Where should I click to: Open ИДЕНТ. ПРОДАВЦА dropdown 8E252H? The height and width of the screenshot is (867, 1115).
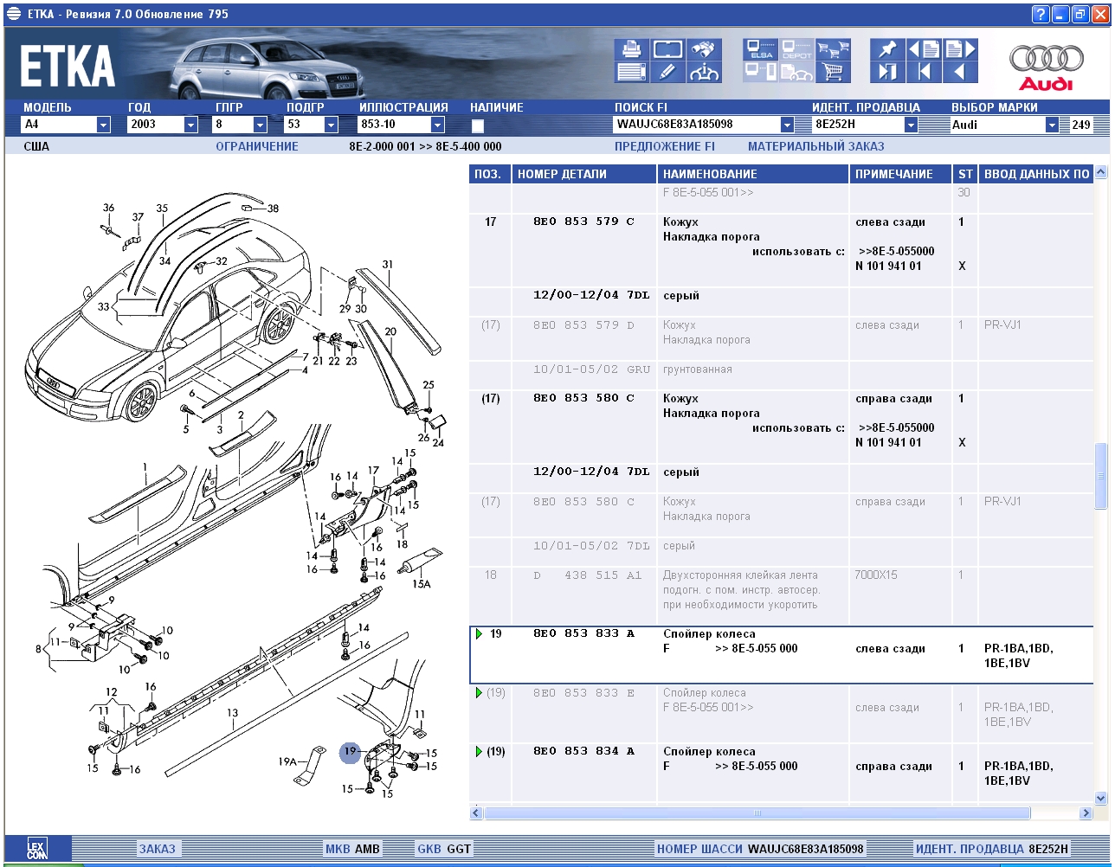click(911, 125)
